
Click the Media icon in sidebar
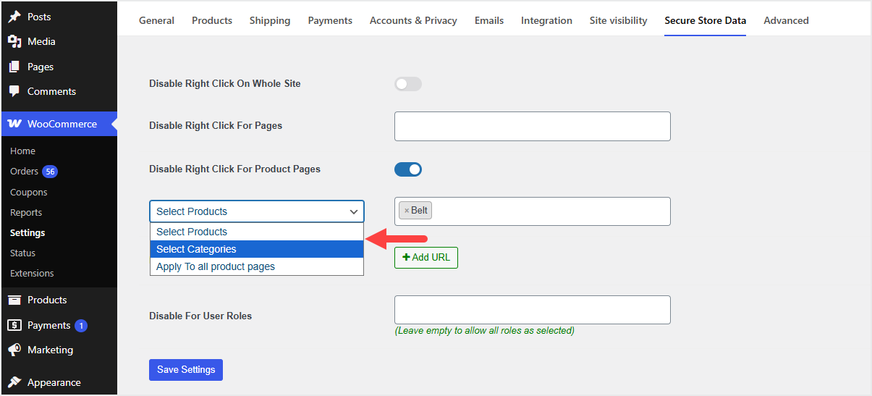[14, 42]
